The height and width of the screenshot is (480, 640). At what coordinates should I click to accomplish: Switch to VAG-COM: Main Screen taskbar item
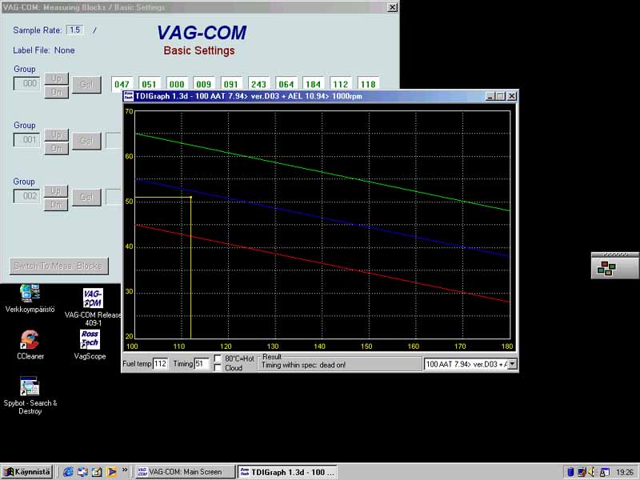click(184, 472)
